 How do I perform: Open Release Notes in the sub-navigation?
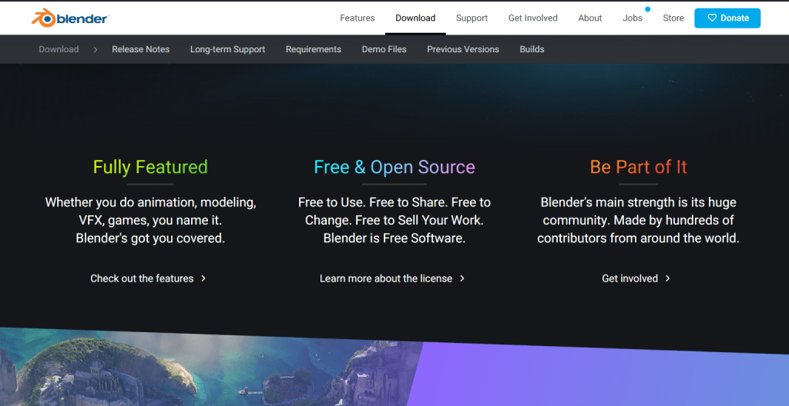[x=140, y=49]
